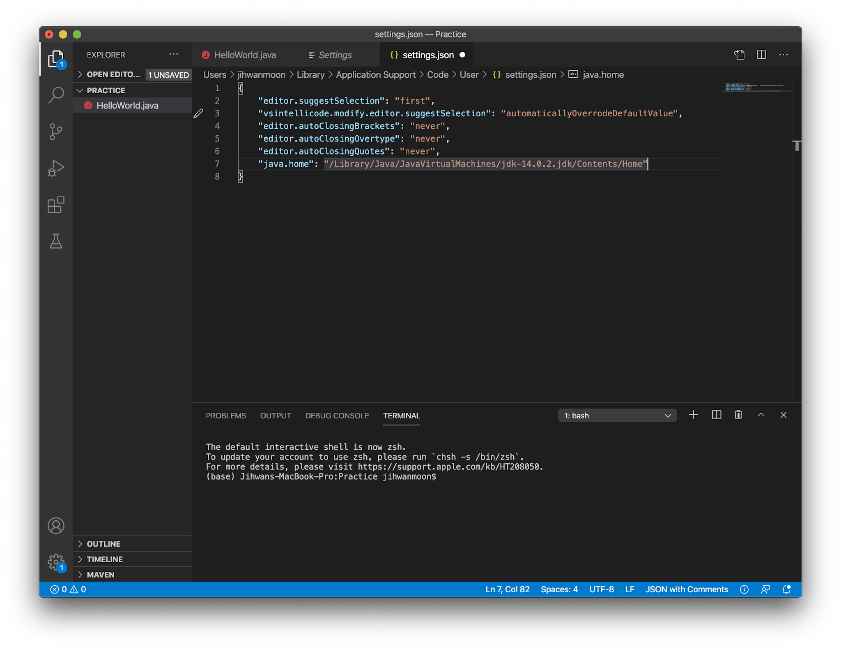Image resolution: width=841 pixels, height=649 pixels.
Task: Click the Apple support URL in terminal
Action: tap(448, 467)
